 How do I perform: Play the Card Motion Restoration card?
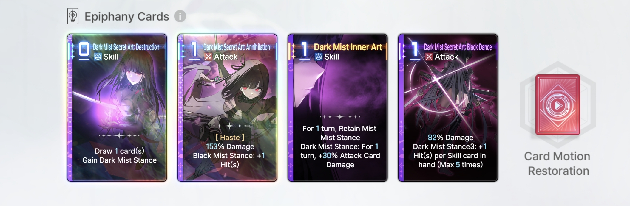tap(558, 105)
